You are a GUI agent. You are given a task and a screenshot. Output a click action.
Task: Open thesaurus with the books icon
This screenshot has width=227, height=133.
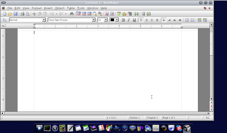click(124, 14)
